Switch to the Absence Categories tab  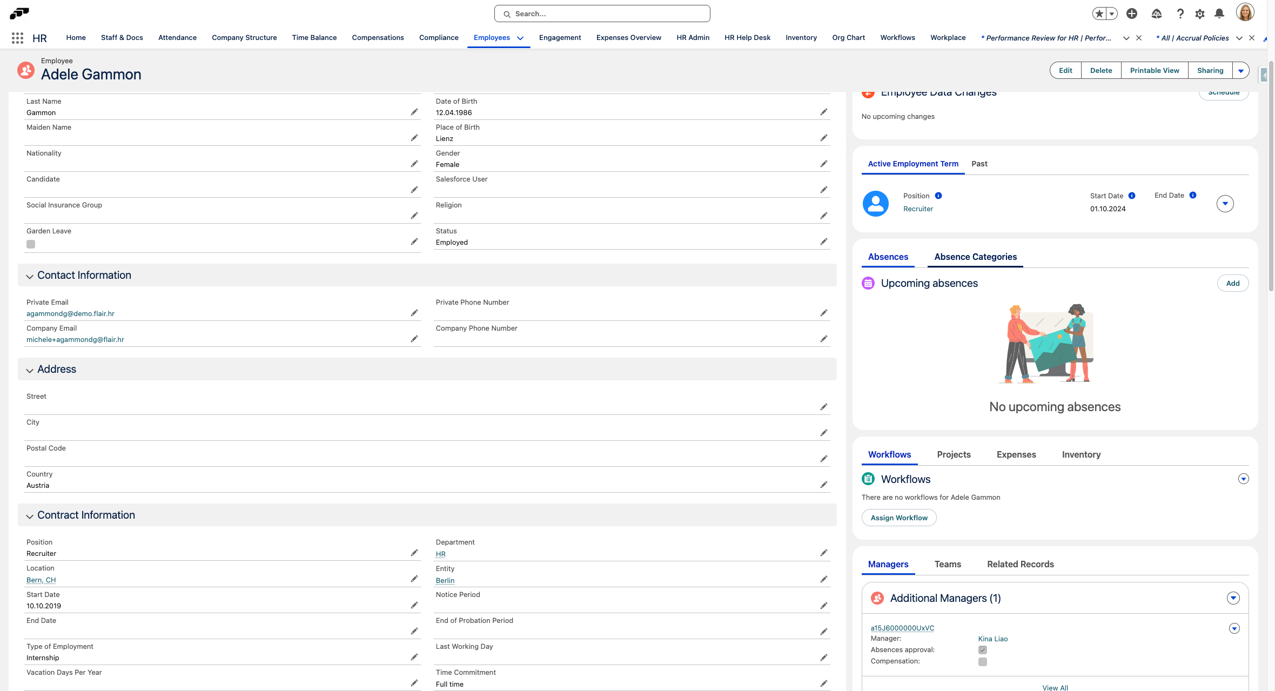(x=975, y=257)
